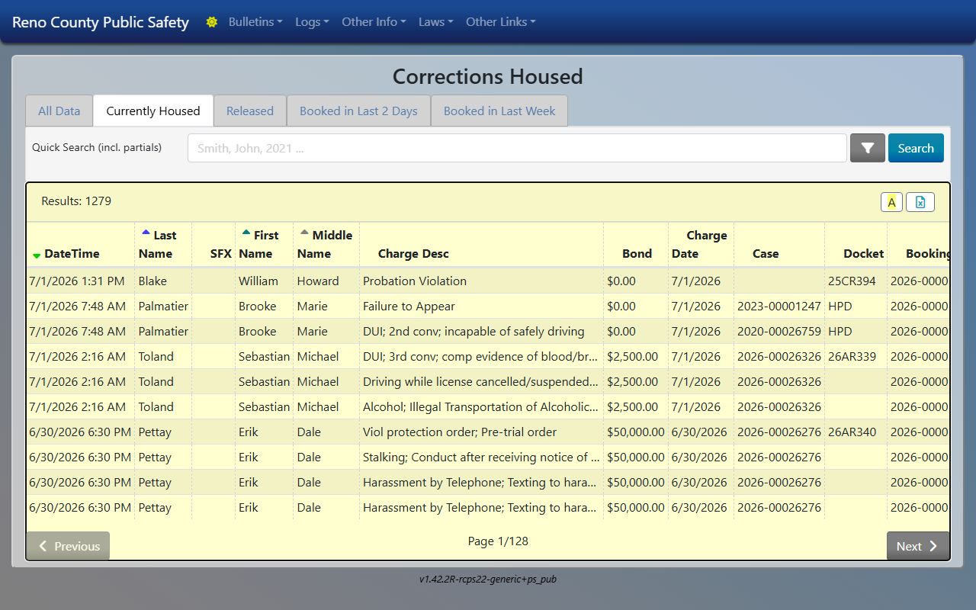The image size is (976, 610).
Task: Click the 'DUI; 2nd conv' charge cell
Action: tap(481, 331)
